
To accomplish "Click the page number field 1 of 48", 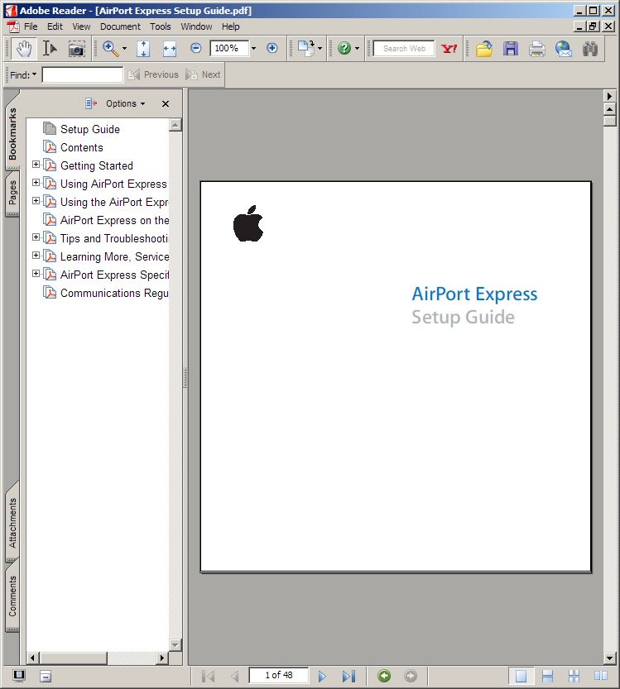I will tap(279, 676).
